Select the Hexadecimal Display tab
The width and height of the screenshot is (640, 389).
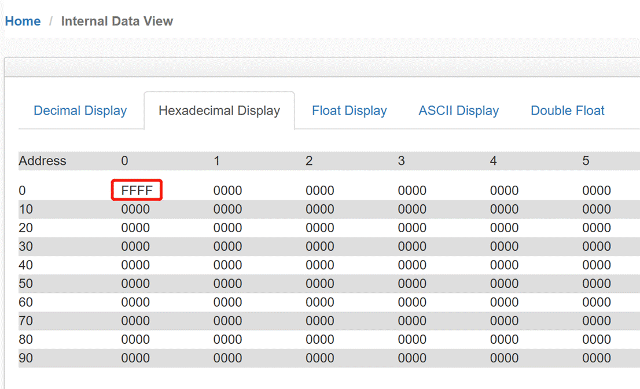click(x=219, y=111)
